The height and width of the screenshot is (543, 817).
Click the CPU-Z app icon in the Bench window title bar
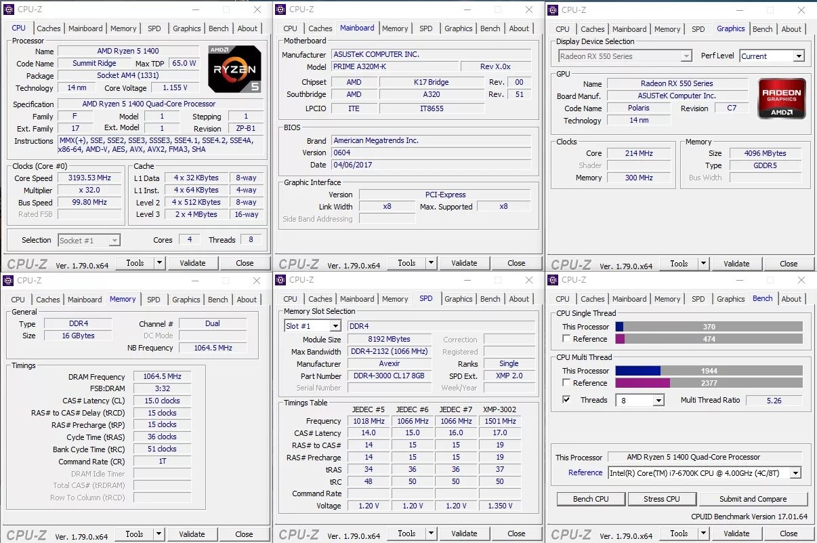coord(553,280)
